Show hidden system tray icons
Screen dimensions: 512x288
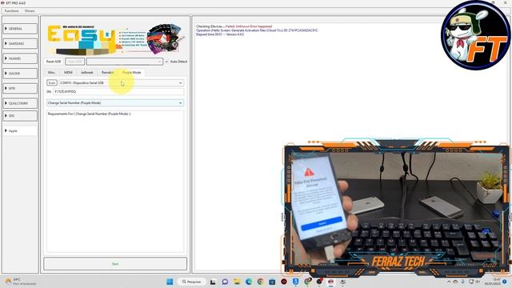(x=449, y=282)
